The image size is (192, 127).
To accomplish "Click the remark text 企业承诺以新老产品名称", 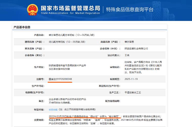I will pos(67,101).
